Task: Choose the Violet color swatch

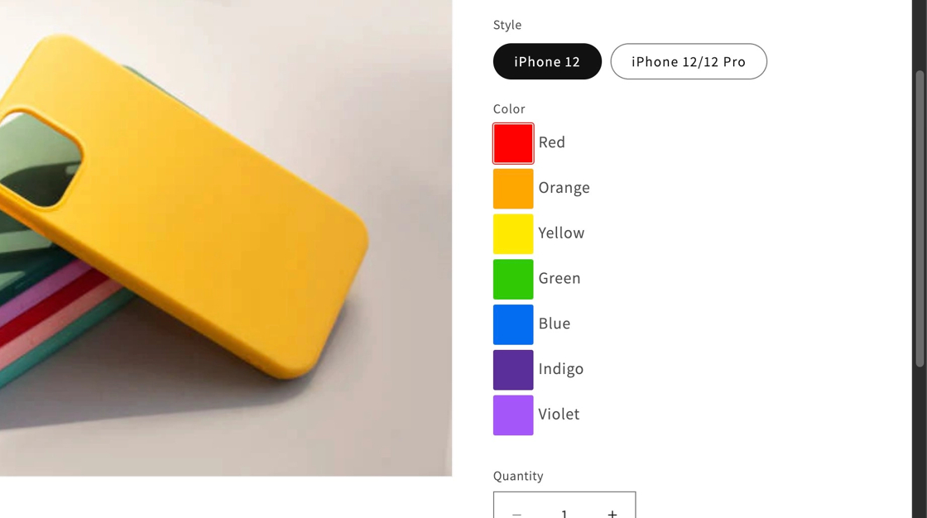Action: pos(513,415)
